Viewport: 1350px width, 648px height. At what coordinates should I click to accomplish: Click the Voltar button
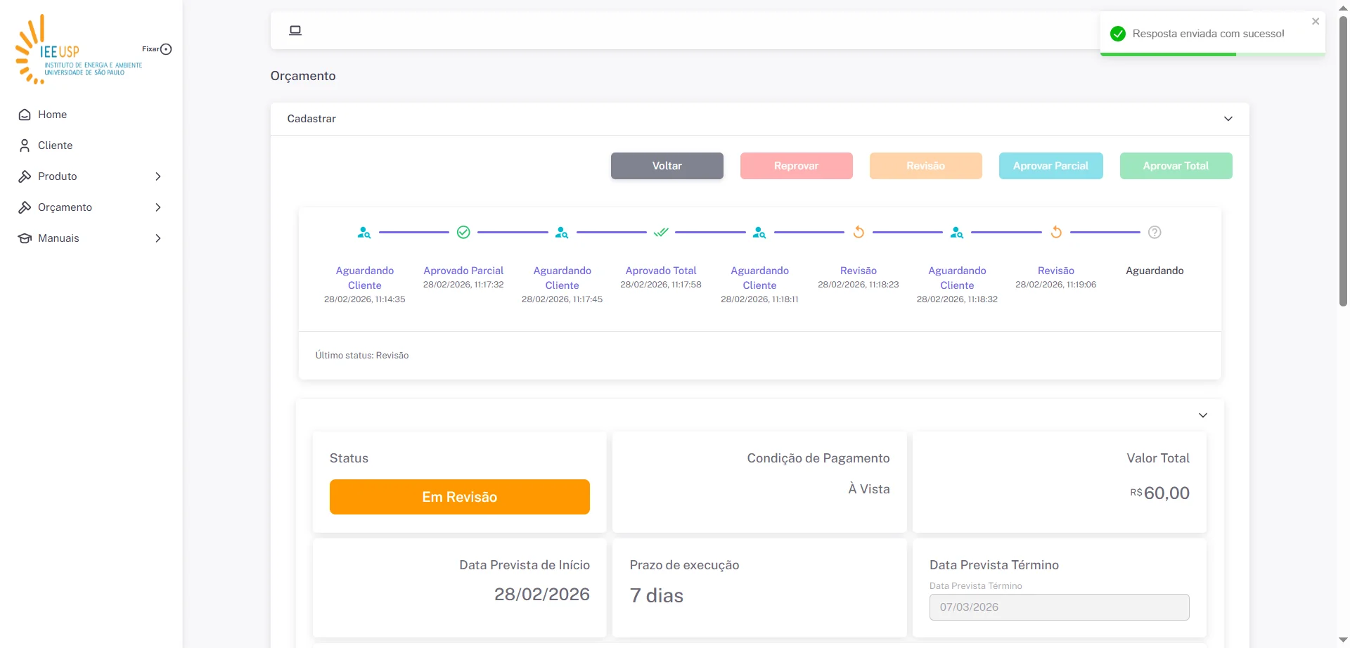667,166
